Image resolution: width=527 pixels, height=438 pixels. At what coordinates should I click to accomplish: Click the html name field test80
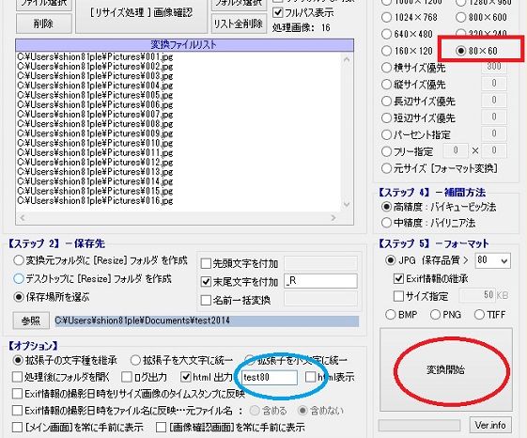pyautogui.click(x=270, y=378)
